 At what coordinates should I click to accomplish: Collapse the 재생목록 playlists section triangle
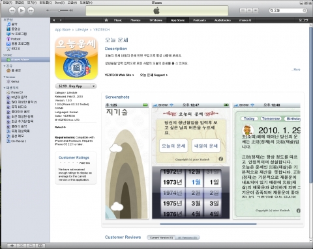5,88
